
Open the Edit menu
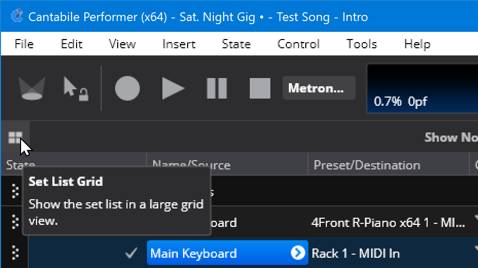click(71, 44)
